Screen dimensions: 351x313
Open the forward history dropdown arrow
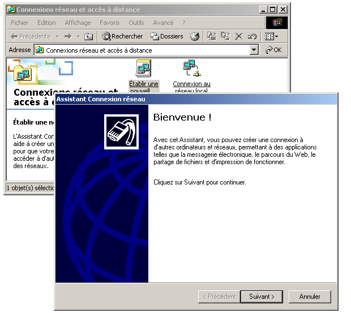click(x=78, y=36)
